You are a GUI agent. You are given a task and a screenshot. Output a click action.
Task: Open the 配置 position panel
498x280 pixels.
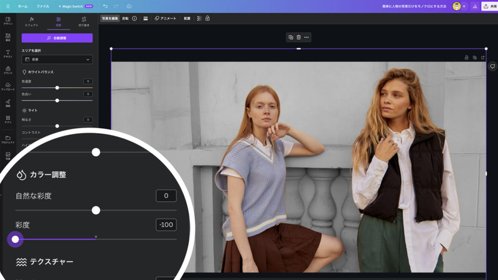pos(187,19)
